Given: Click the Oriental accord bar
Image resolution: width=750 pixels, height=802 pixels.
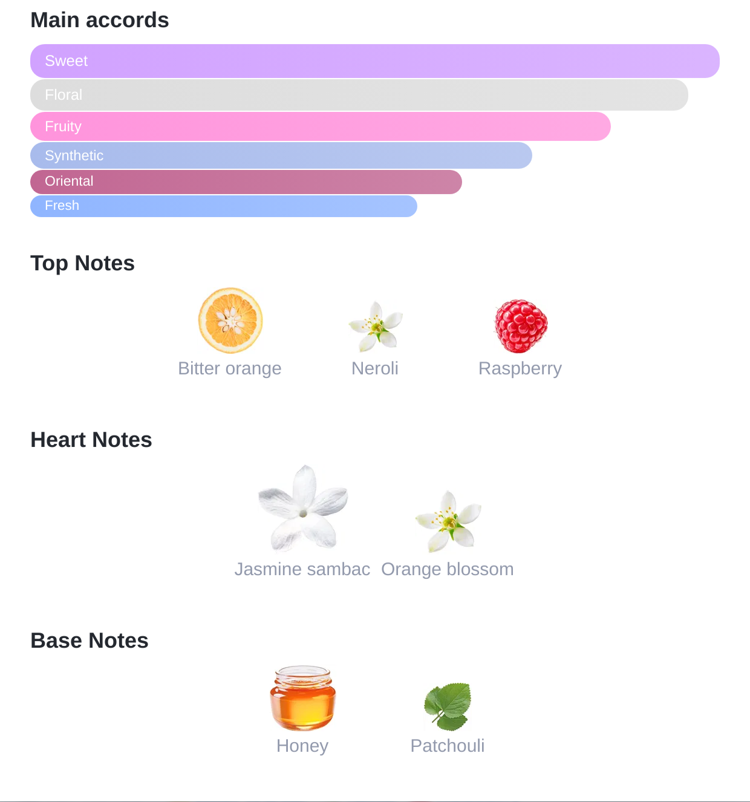Looking at the screenshot, I should click(x=246, y=181).
